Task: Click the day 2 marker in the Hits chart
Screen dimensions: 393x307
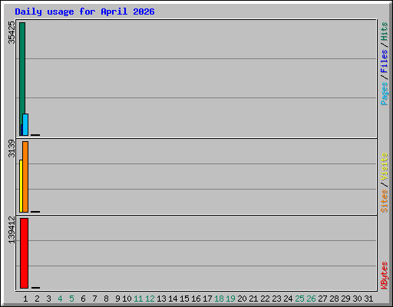Action: point(35,135)
